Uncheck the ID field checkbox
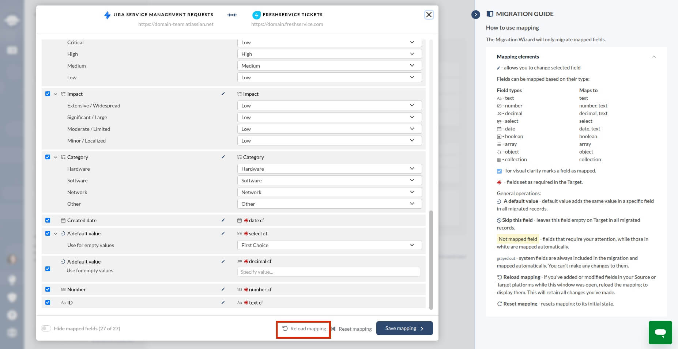The image size is (678, 349). point(48,303)
